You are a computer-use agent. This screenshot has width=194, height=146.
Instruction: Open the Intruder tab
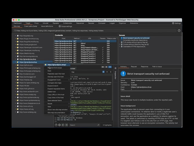[45, 23]
